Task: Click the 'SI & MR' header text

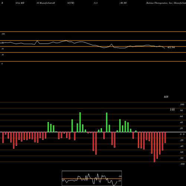Action: [x=20, y=3]
